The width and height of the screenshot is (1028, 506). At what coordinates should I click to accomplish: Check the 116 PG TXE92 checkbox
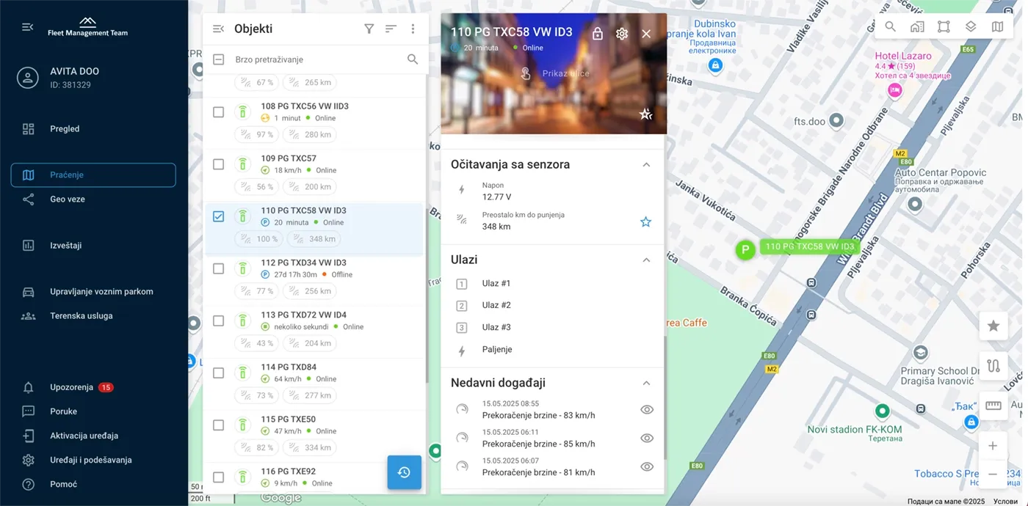[x=218, y=477]
